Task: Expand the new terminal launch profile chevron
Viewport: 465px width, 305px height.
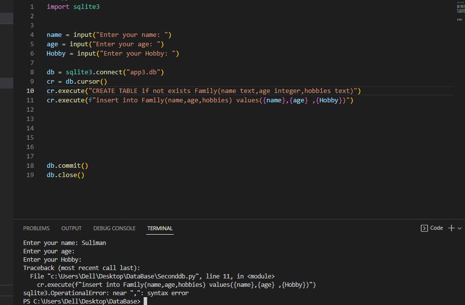Action: click(460, 228)
